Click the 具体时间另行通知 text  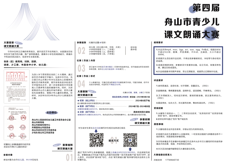click(142, 112)
